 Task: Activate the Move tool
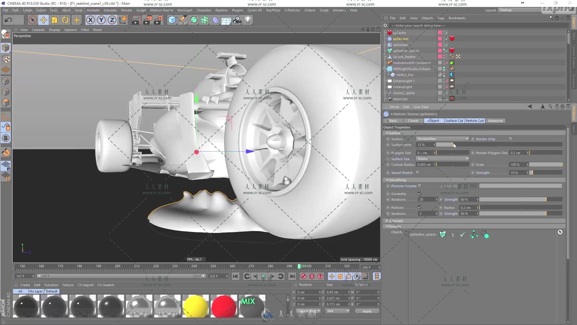tap(44, 20)
